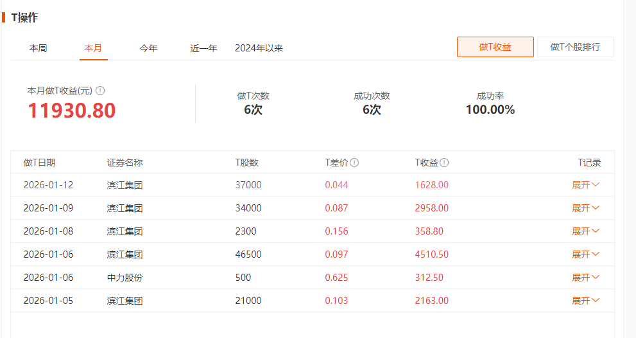636x338 pixels.
Task: Click 滨江集团 in the 2026-01-12 row
Action: (125, 185)
